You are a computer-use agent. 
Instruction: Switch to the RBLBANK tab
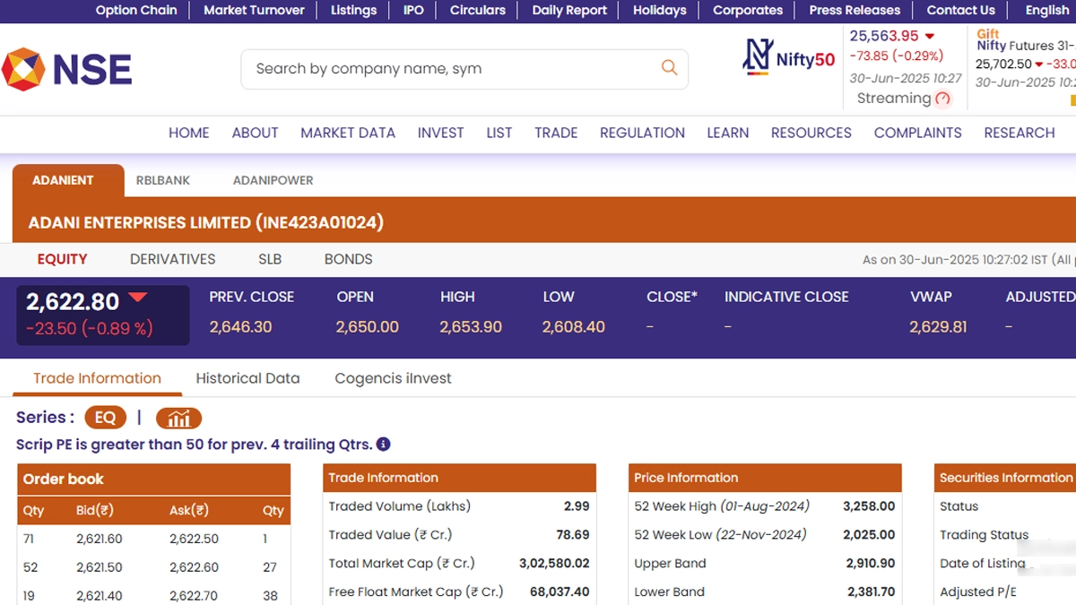click(x=163, y=180)
